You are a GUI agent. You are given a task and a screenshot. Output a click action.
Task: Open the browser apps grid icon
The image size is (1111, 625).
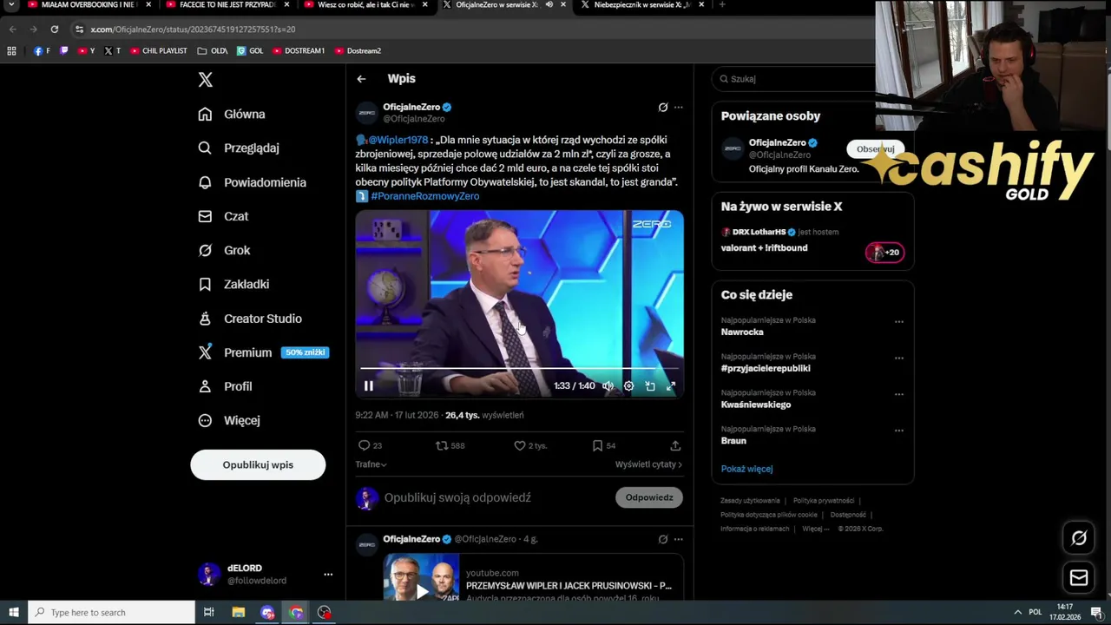click(11, 51)
